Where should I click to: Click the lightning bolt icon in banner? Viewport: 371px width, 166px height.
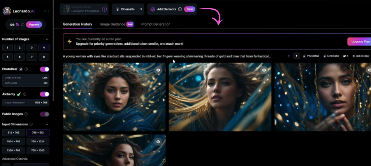coord(70,42)
